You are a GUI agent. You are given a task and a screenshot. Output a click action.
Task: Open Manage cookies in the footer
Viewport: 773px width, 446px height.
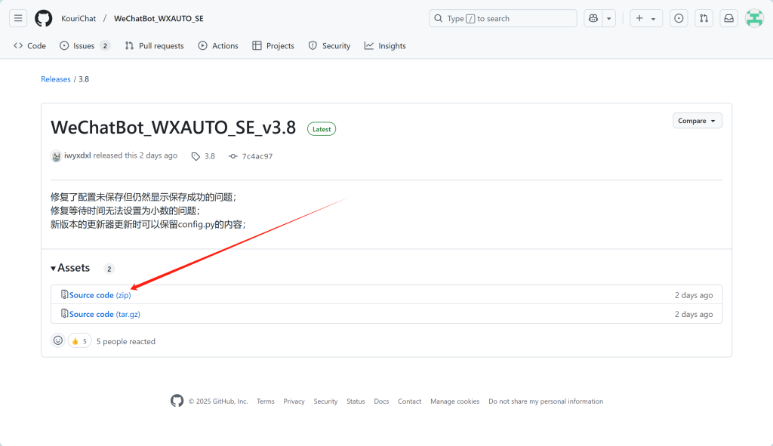tap(454, 401)
